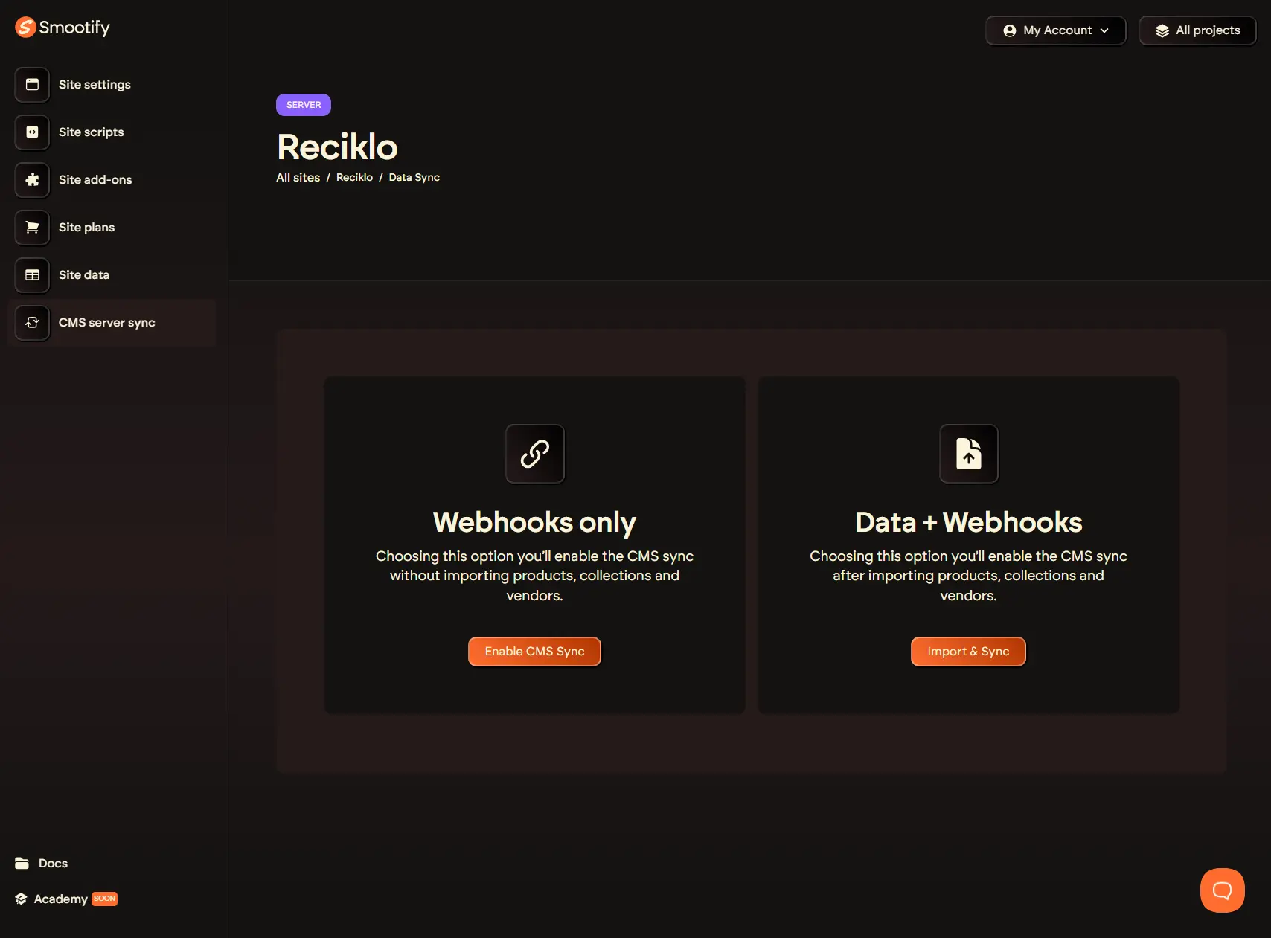This screenshot has width=1271, height=938.
Task: Open the Docs folder icon
Action: tap(22, 863)
